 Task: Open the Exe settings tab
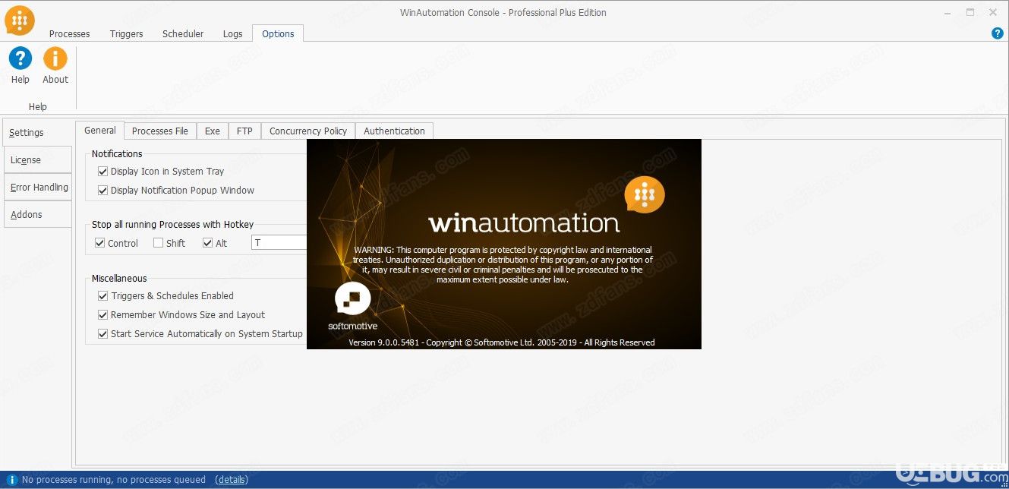coord(213,131)
